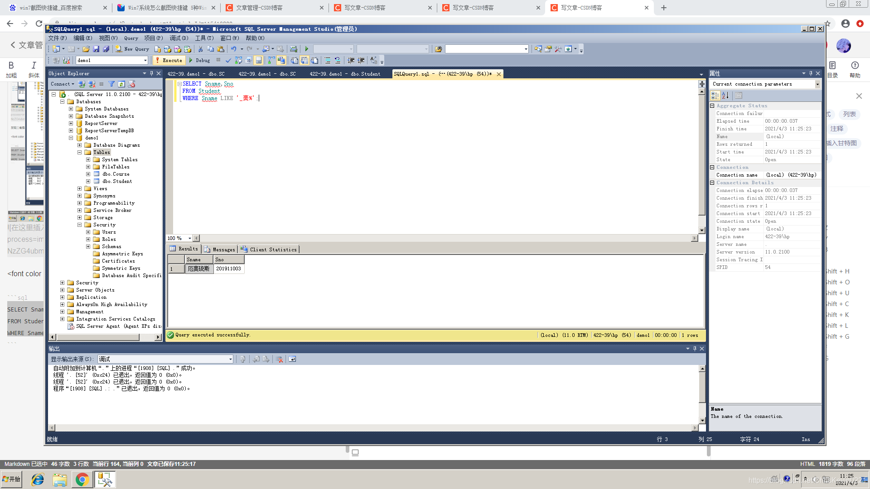Open the zoom 100 % dropdown
Image resolution: width=870 pixels, height=489 pixels.
189,238
